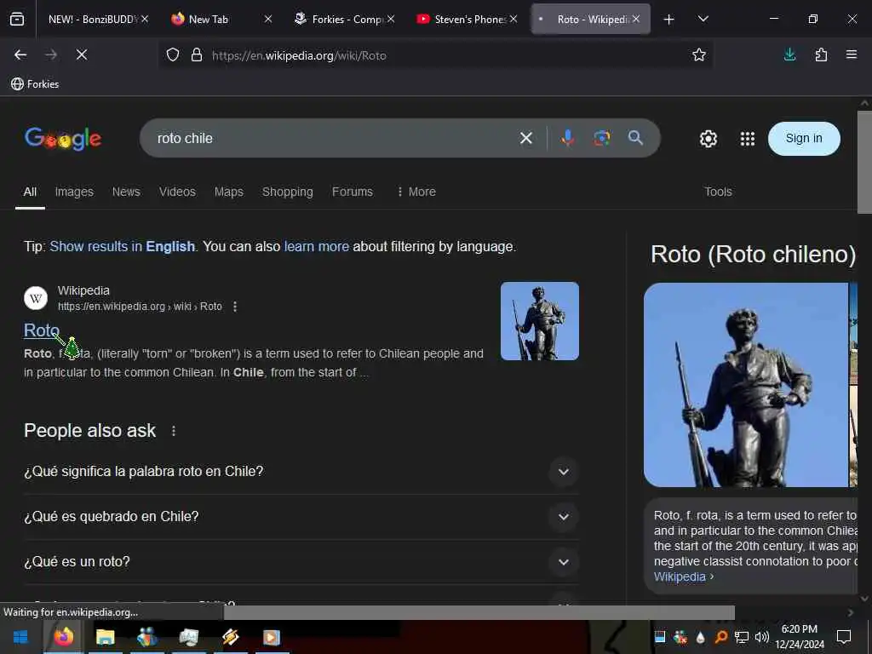Viewport: 872px width, 654px height.
Task: Stop loading the page
Action: (81, 54)
